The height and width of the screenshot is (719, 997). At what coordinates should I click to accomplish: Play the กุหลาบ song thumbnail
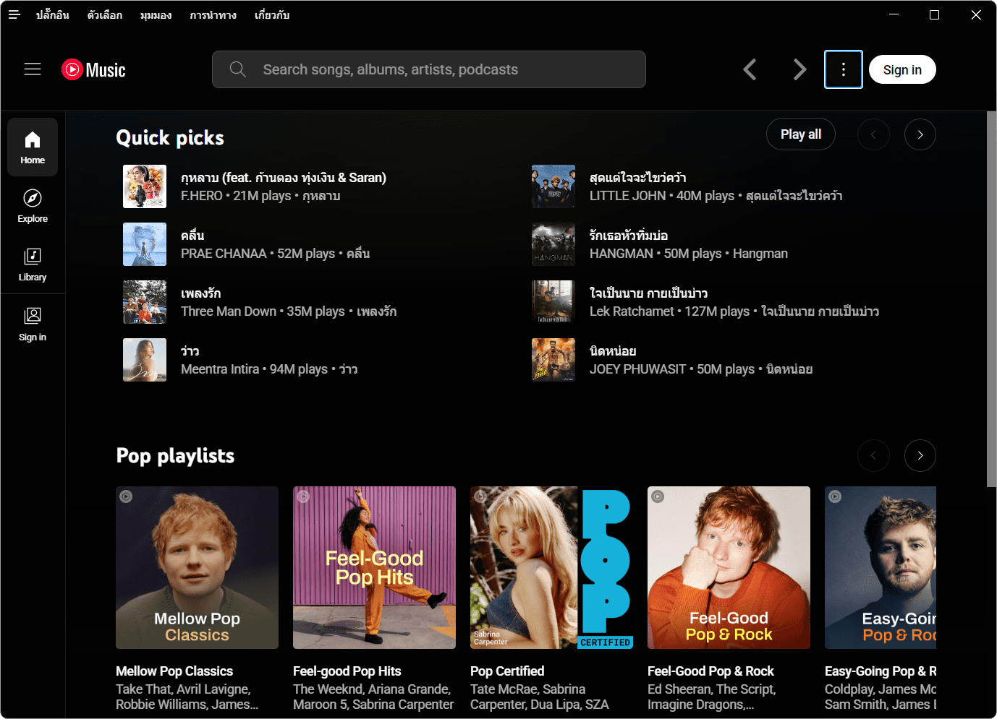coord(145,186)
